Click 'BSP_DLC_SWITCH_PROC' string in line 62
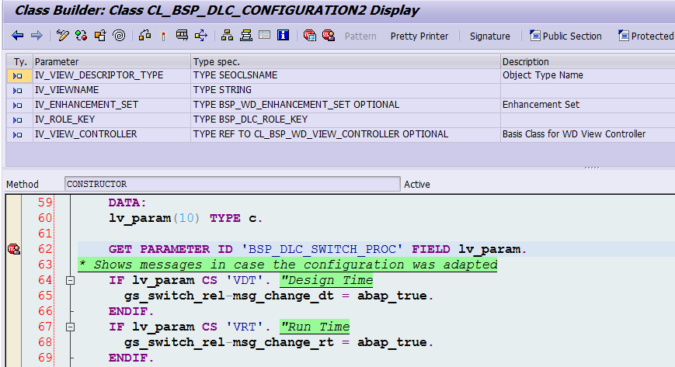675x367 pixels. 322,249
